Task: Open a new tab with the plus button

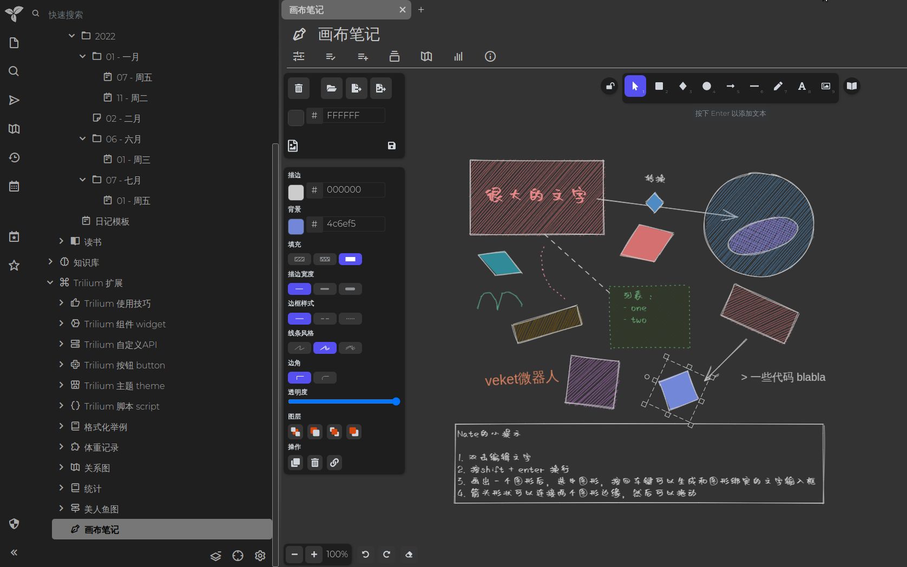Action: click(421, 10)
